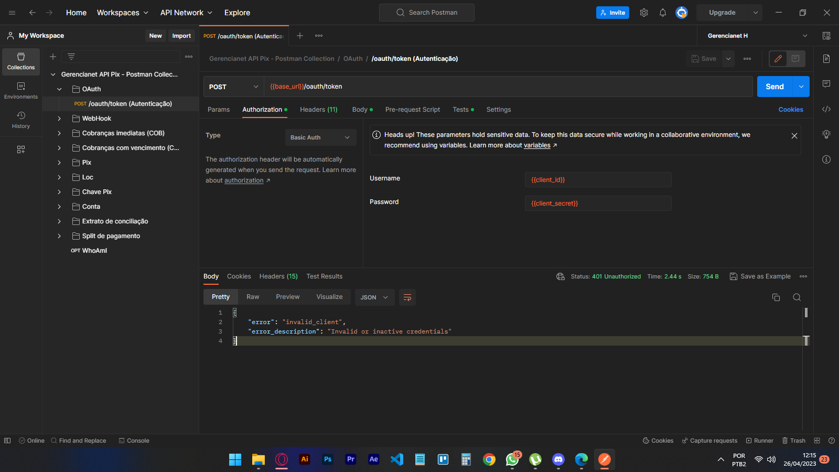Switch to the Pre-request Script tab
Image resolution: width=839 pixels, height=472 pixels.
[x=413, y=110]
